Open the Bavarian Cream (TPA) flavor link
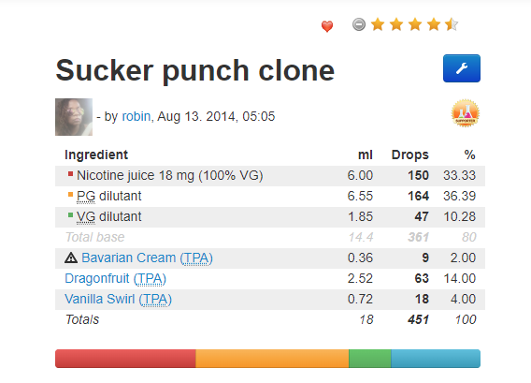Image resolution: width=531 pixels, height=383 pixels. click(147, 258)
